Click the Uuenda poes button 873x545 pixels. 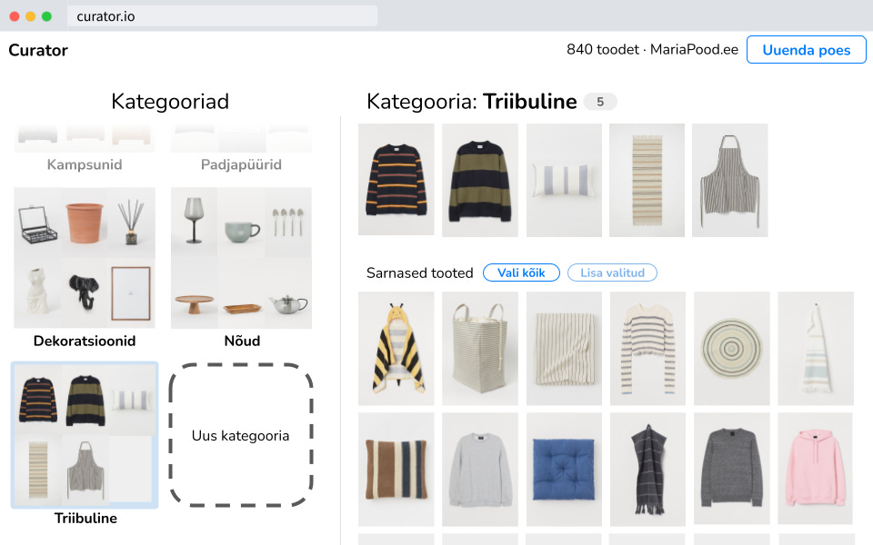pyautogui.click(x=806, y=50)
